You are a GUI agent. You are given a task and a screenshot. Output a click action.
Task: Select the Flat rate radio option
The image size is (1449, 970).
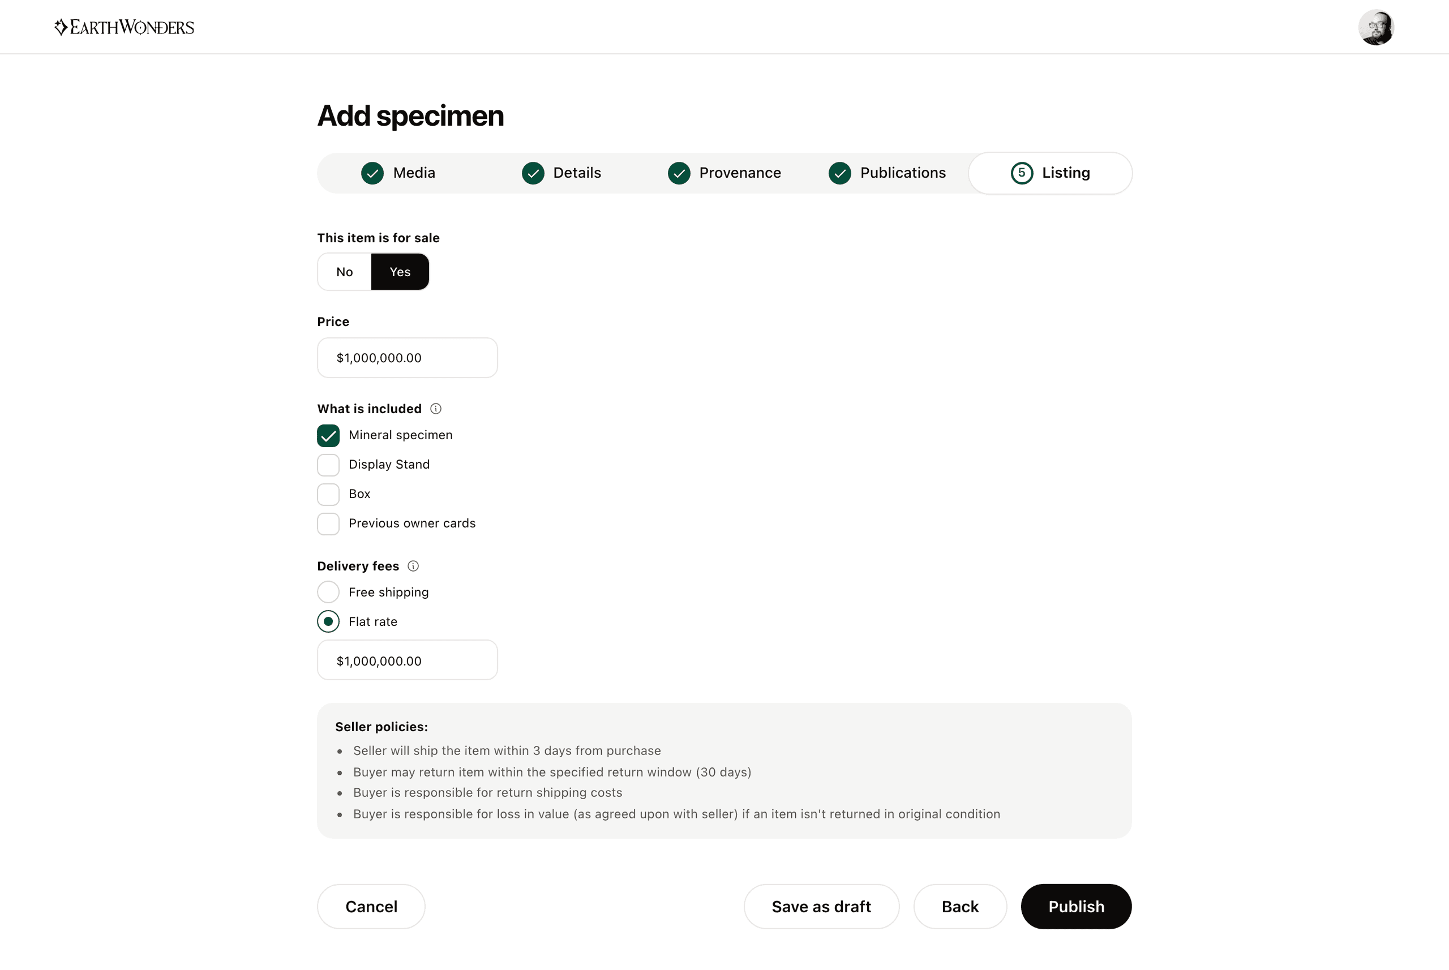coord(328,621)
